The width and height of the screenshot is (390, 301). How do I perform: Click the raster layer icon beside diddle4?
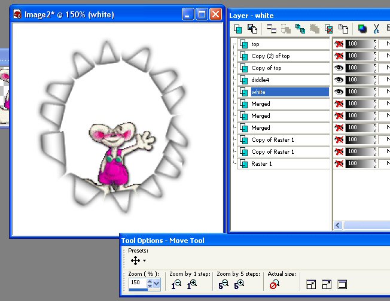(x=244, y=80)
